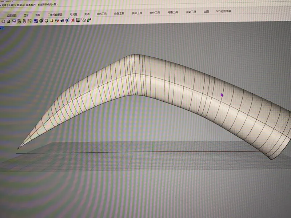
Task: Click the 原本的(N) command option
Action: (31, 5)
